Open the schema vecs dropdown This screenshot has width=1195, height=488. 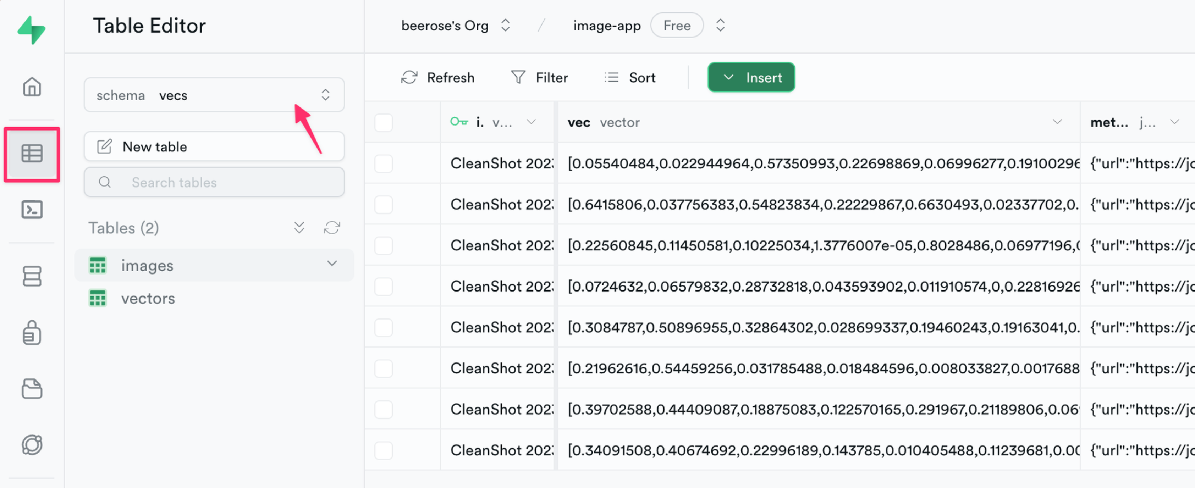click(214, 95)
